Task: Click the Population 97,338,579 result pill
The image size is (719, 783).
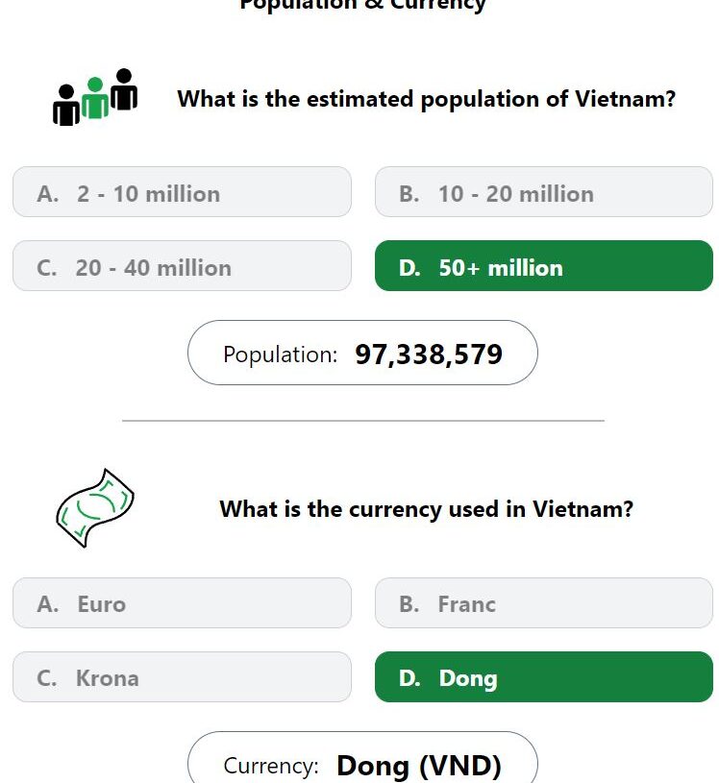Action: click(362, 353)
